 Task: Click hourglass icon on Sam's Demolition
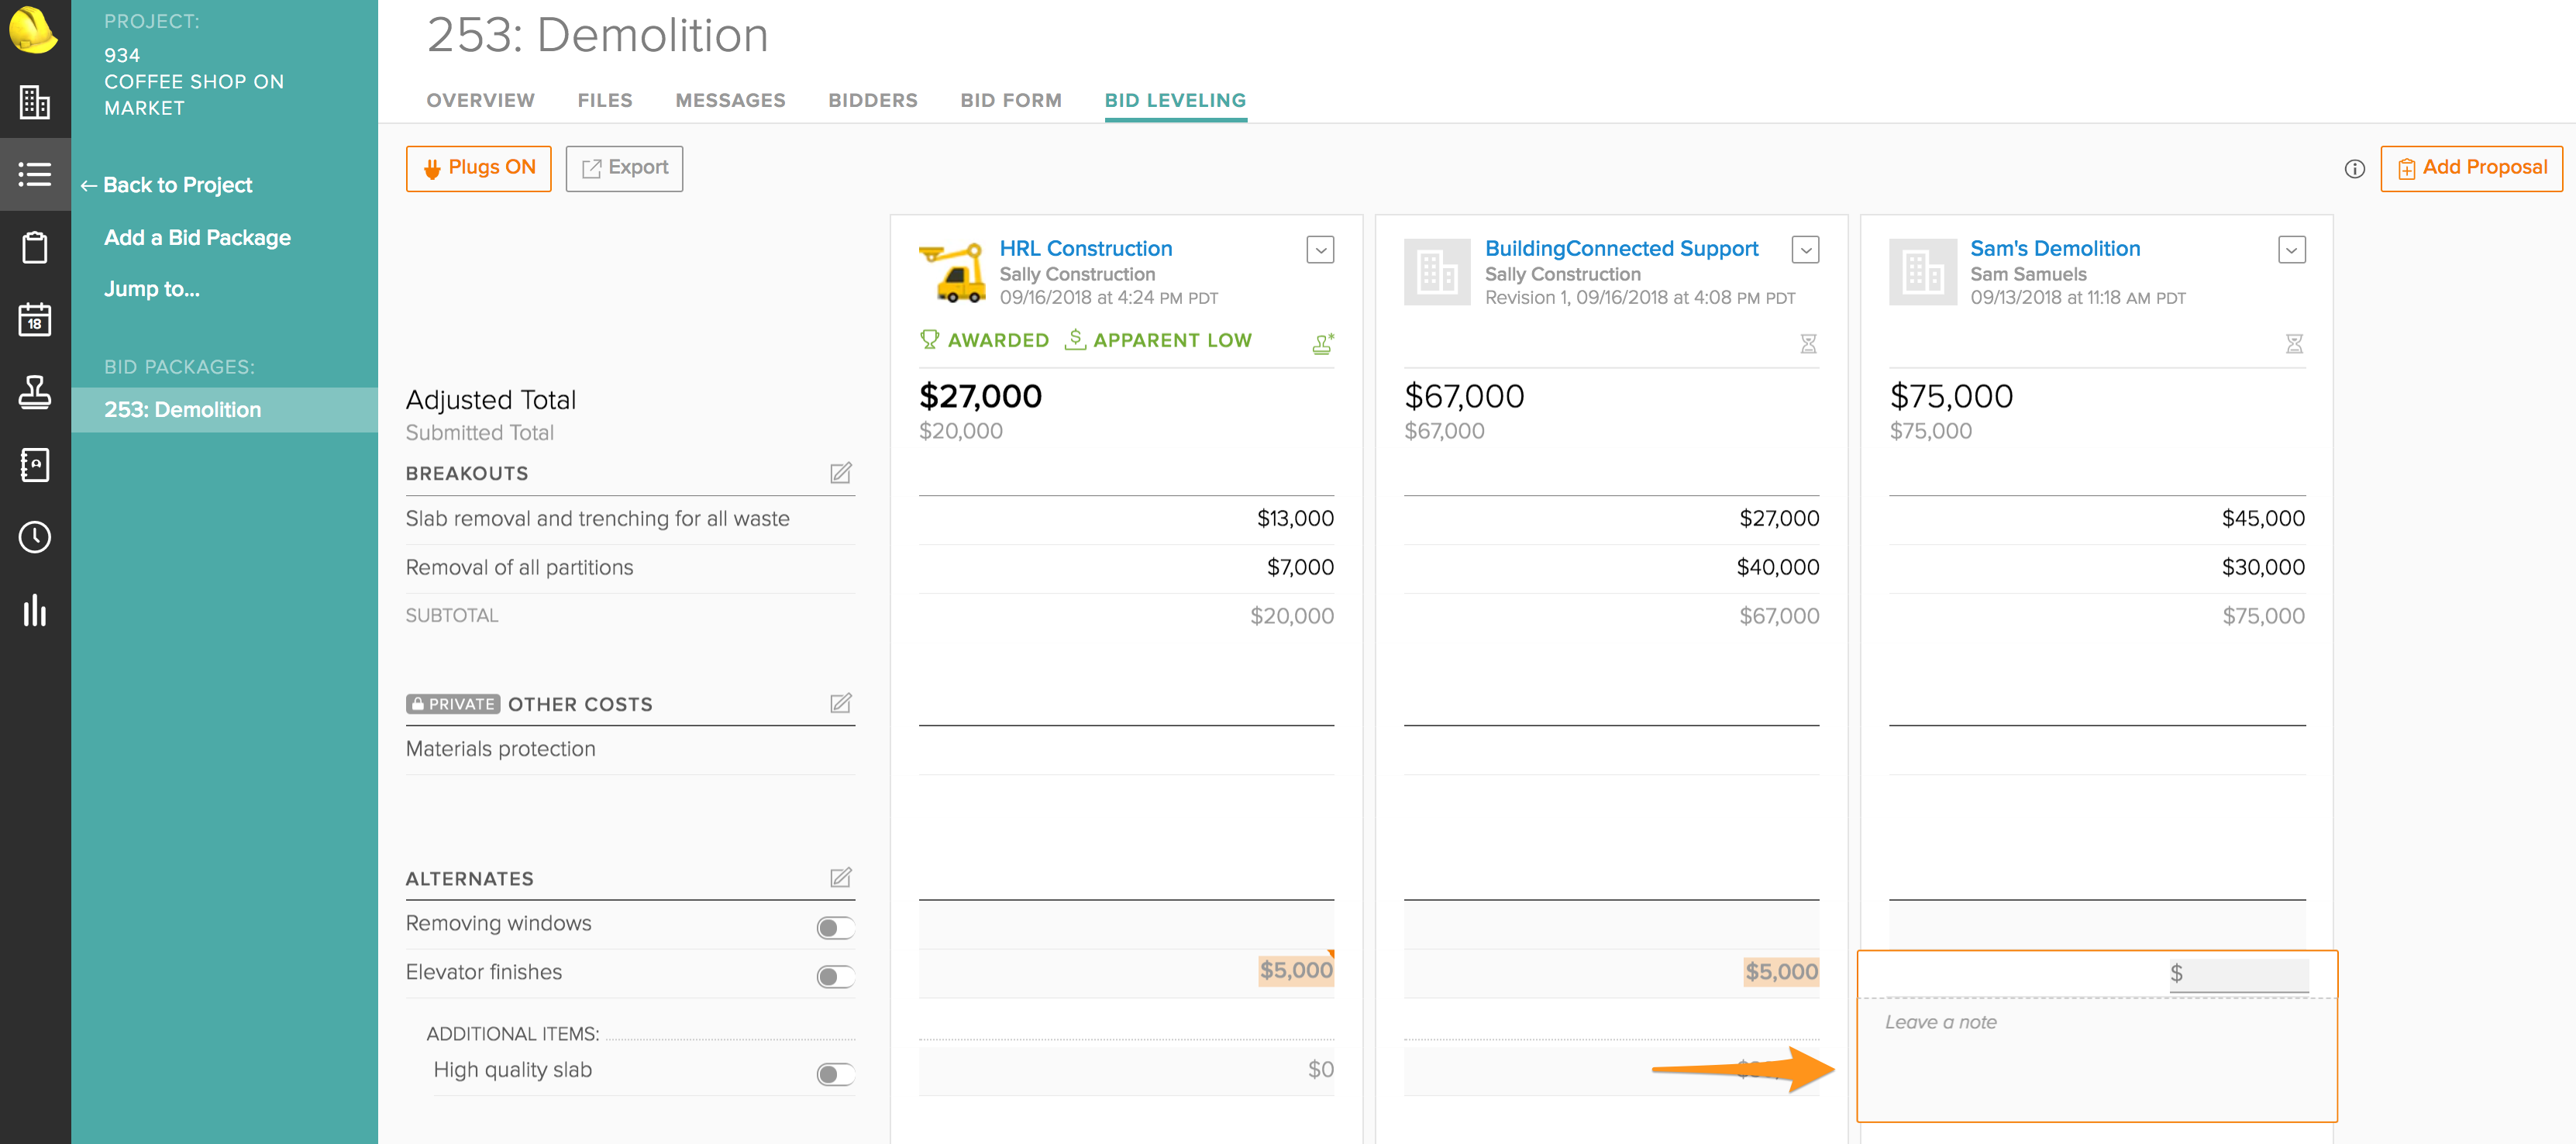(x=2294, y=344)
